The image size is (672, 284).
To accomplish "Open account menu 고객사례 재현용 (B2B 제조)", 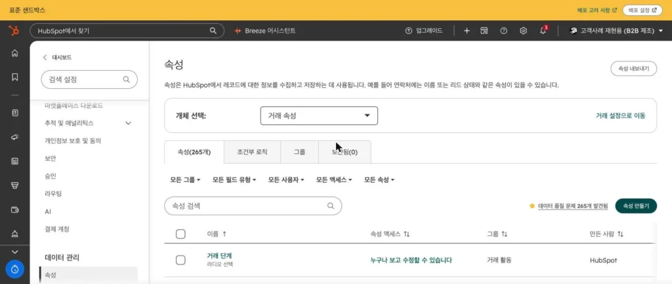I will [616, 31].
